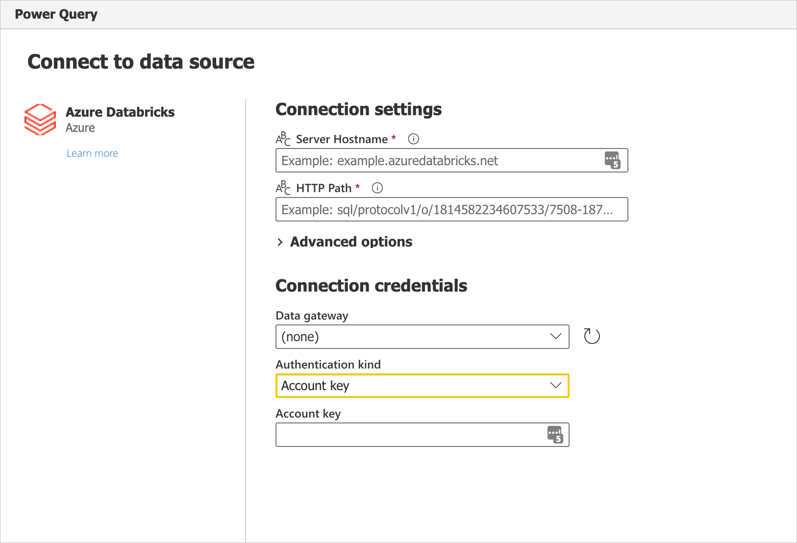The image size is (797, 543).
Task: Click the masked-text icon in Server Hostname field
Action: coord(613,160)
